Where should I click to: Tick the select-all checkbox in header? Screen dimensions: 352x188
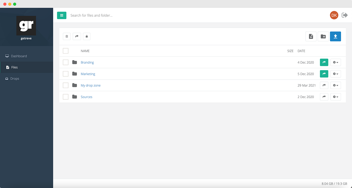coord(66,51)
